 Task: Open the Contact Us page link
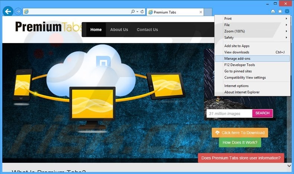pos(147,30)
